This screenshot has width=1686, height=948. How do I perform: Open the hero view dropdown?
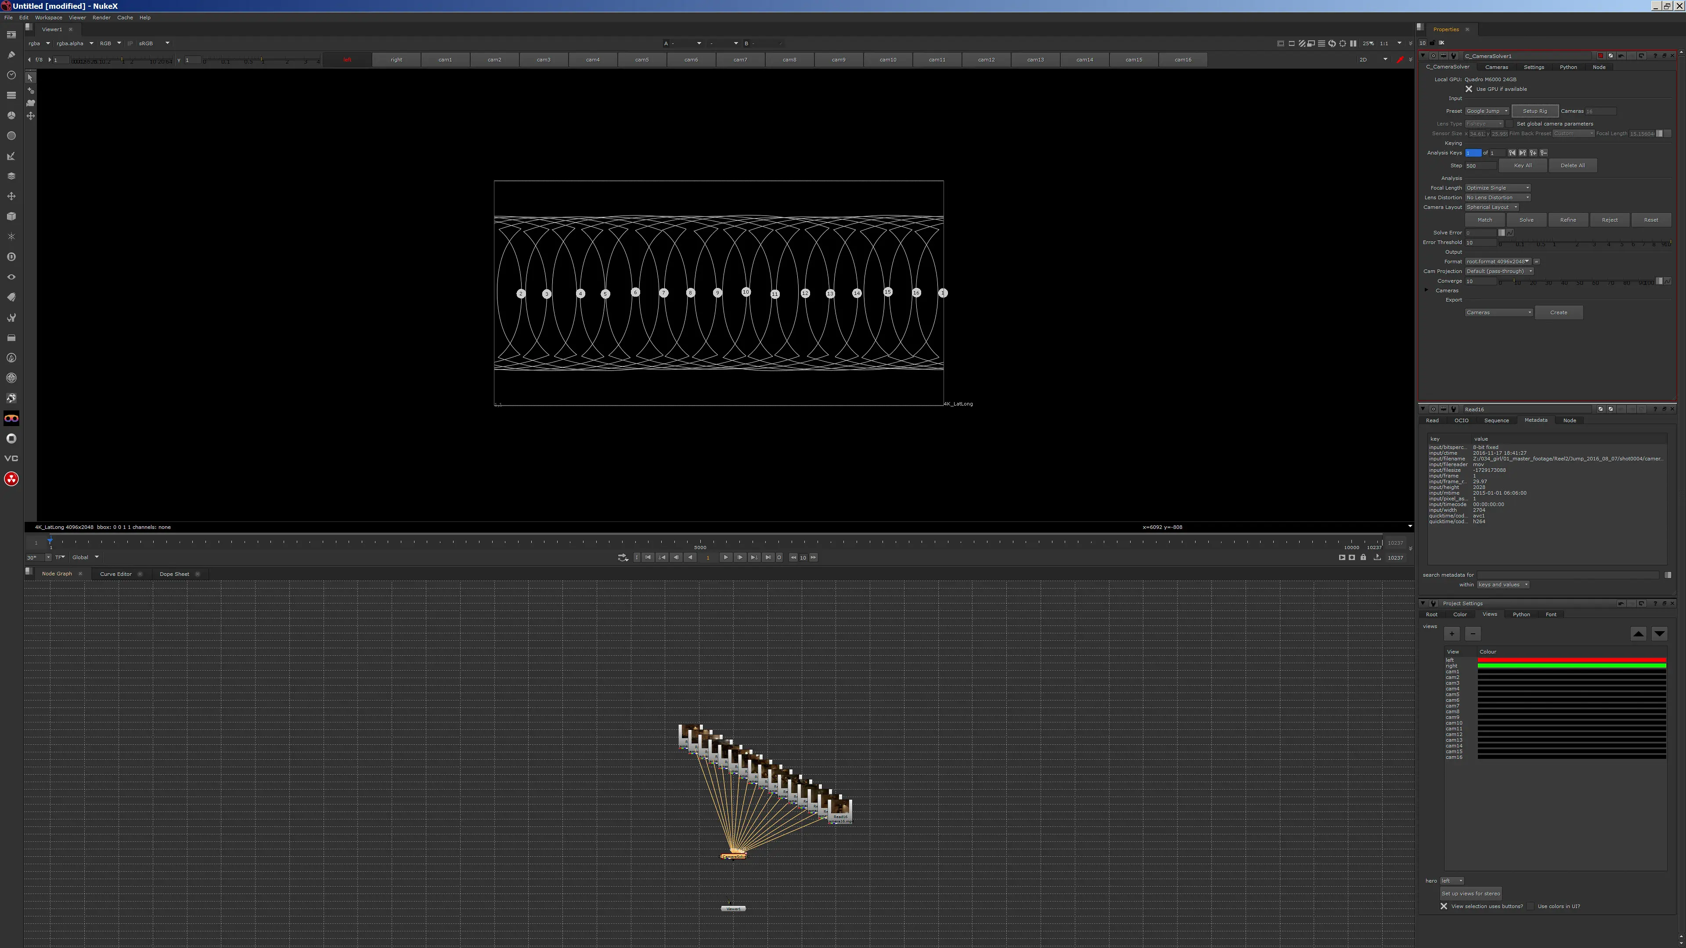click(x=1452, y=880)
